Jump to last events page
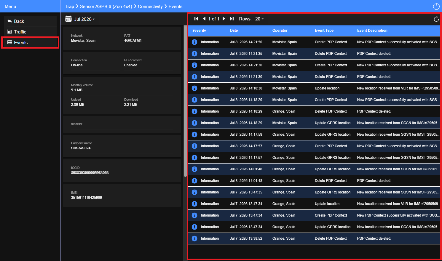 232,19
